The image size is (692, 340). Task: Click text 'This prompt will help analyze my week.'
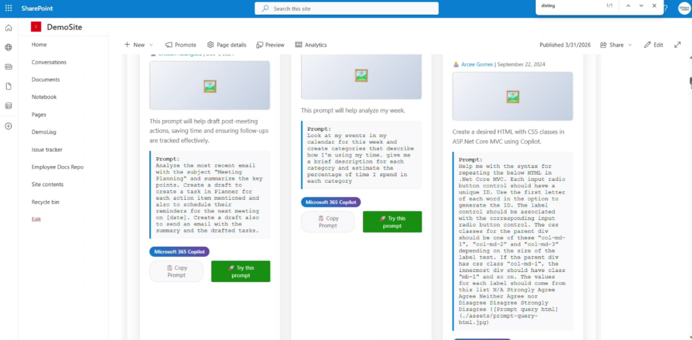353,111
